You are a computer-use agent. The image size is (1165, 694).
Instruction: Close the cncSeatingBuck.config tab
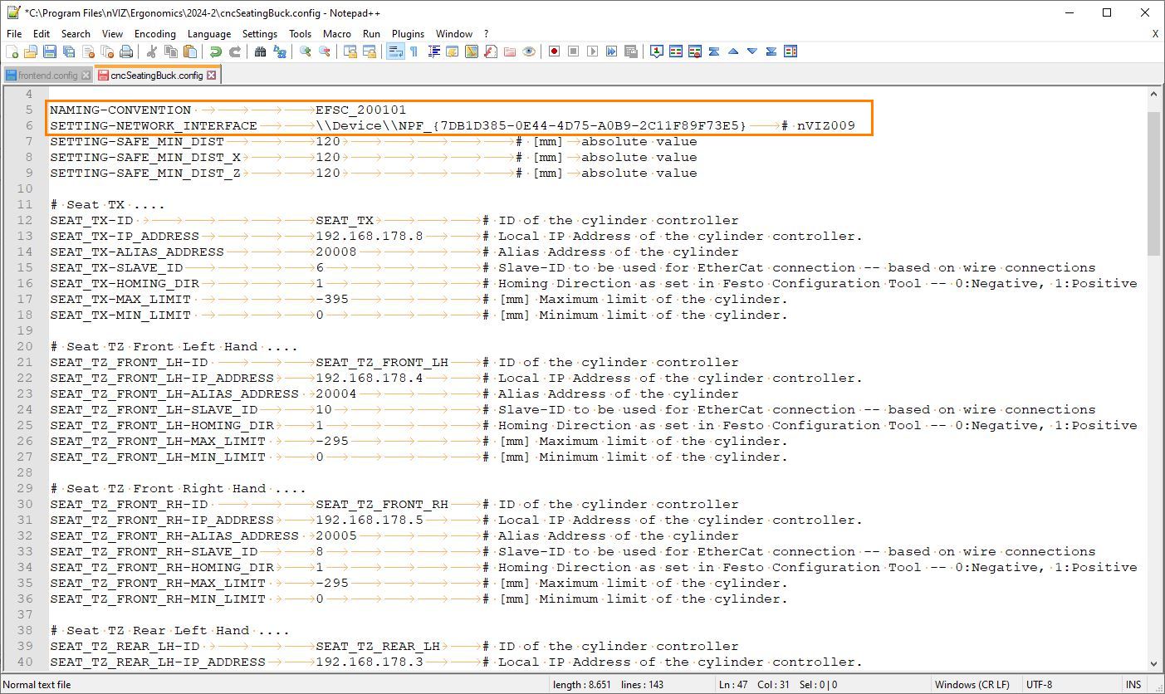point(212,75)
